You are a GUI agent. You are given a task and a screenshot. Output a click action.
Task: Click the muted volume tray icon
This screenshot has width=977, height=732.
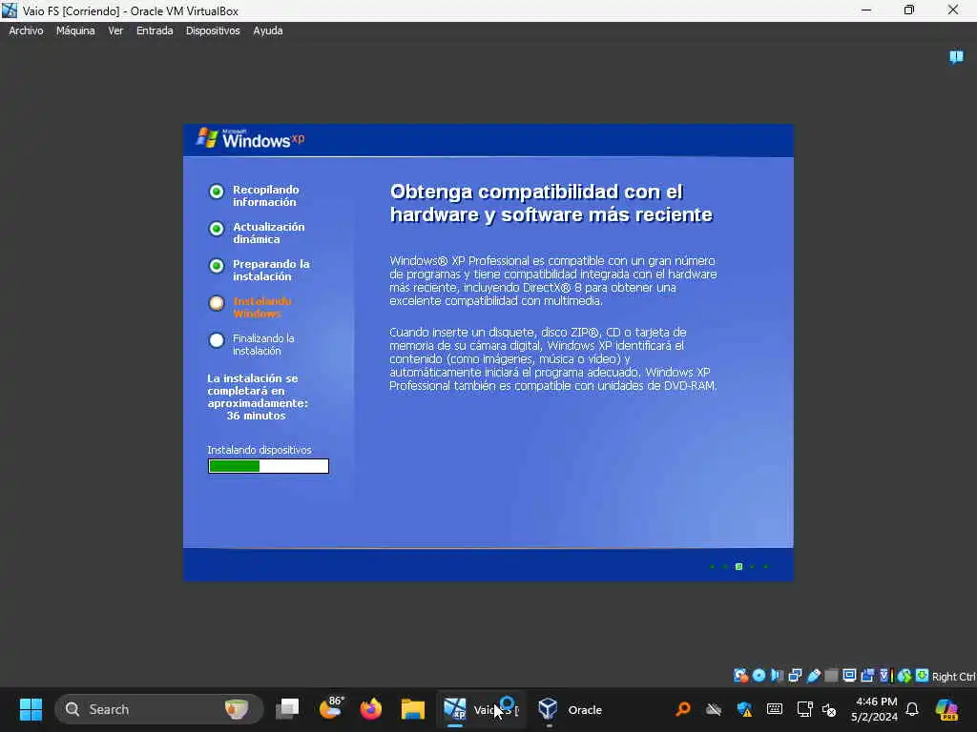pyautogui.click(x=829, y=709)
